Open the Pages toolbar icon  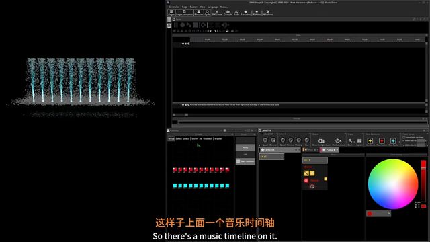(x=171, y=13)
